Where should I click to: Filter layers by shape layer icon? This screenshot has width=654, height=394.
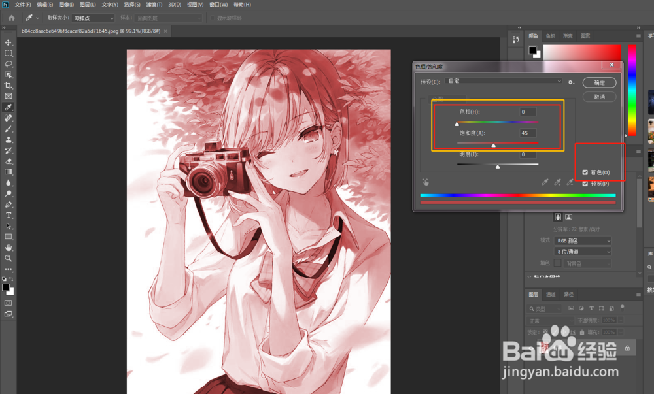click(x=601, y=308)
